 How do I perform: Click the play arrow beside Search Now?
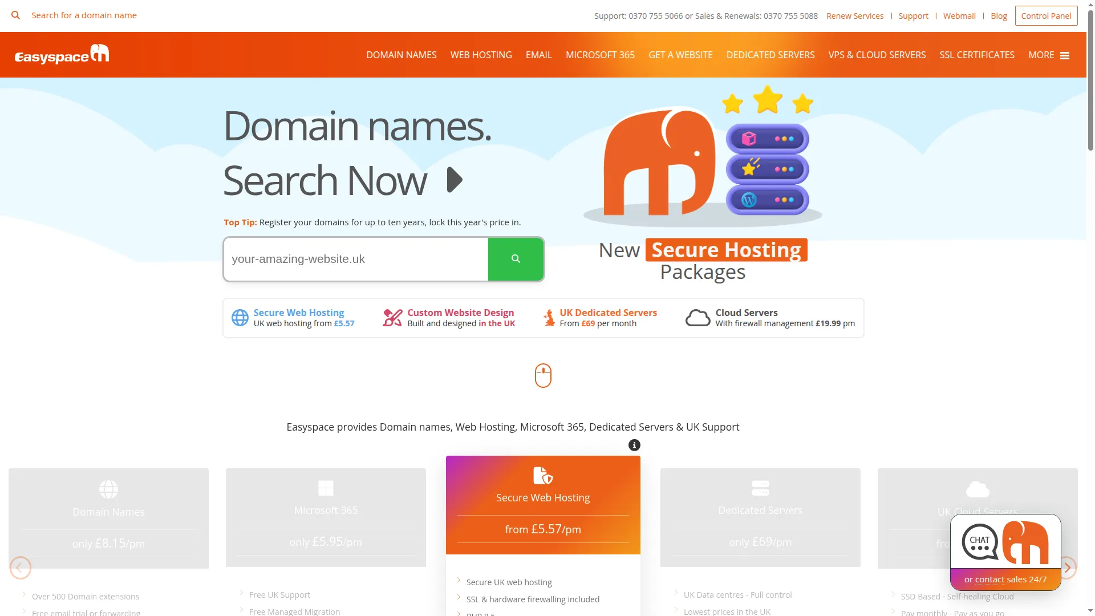click(455, 180)
